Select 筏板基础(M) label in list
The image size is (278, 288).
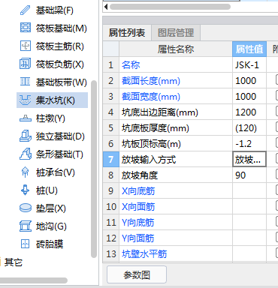(62, 28)
